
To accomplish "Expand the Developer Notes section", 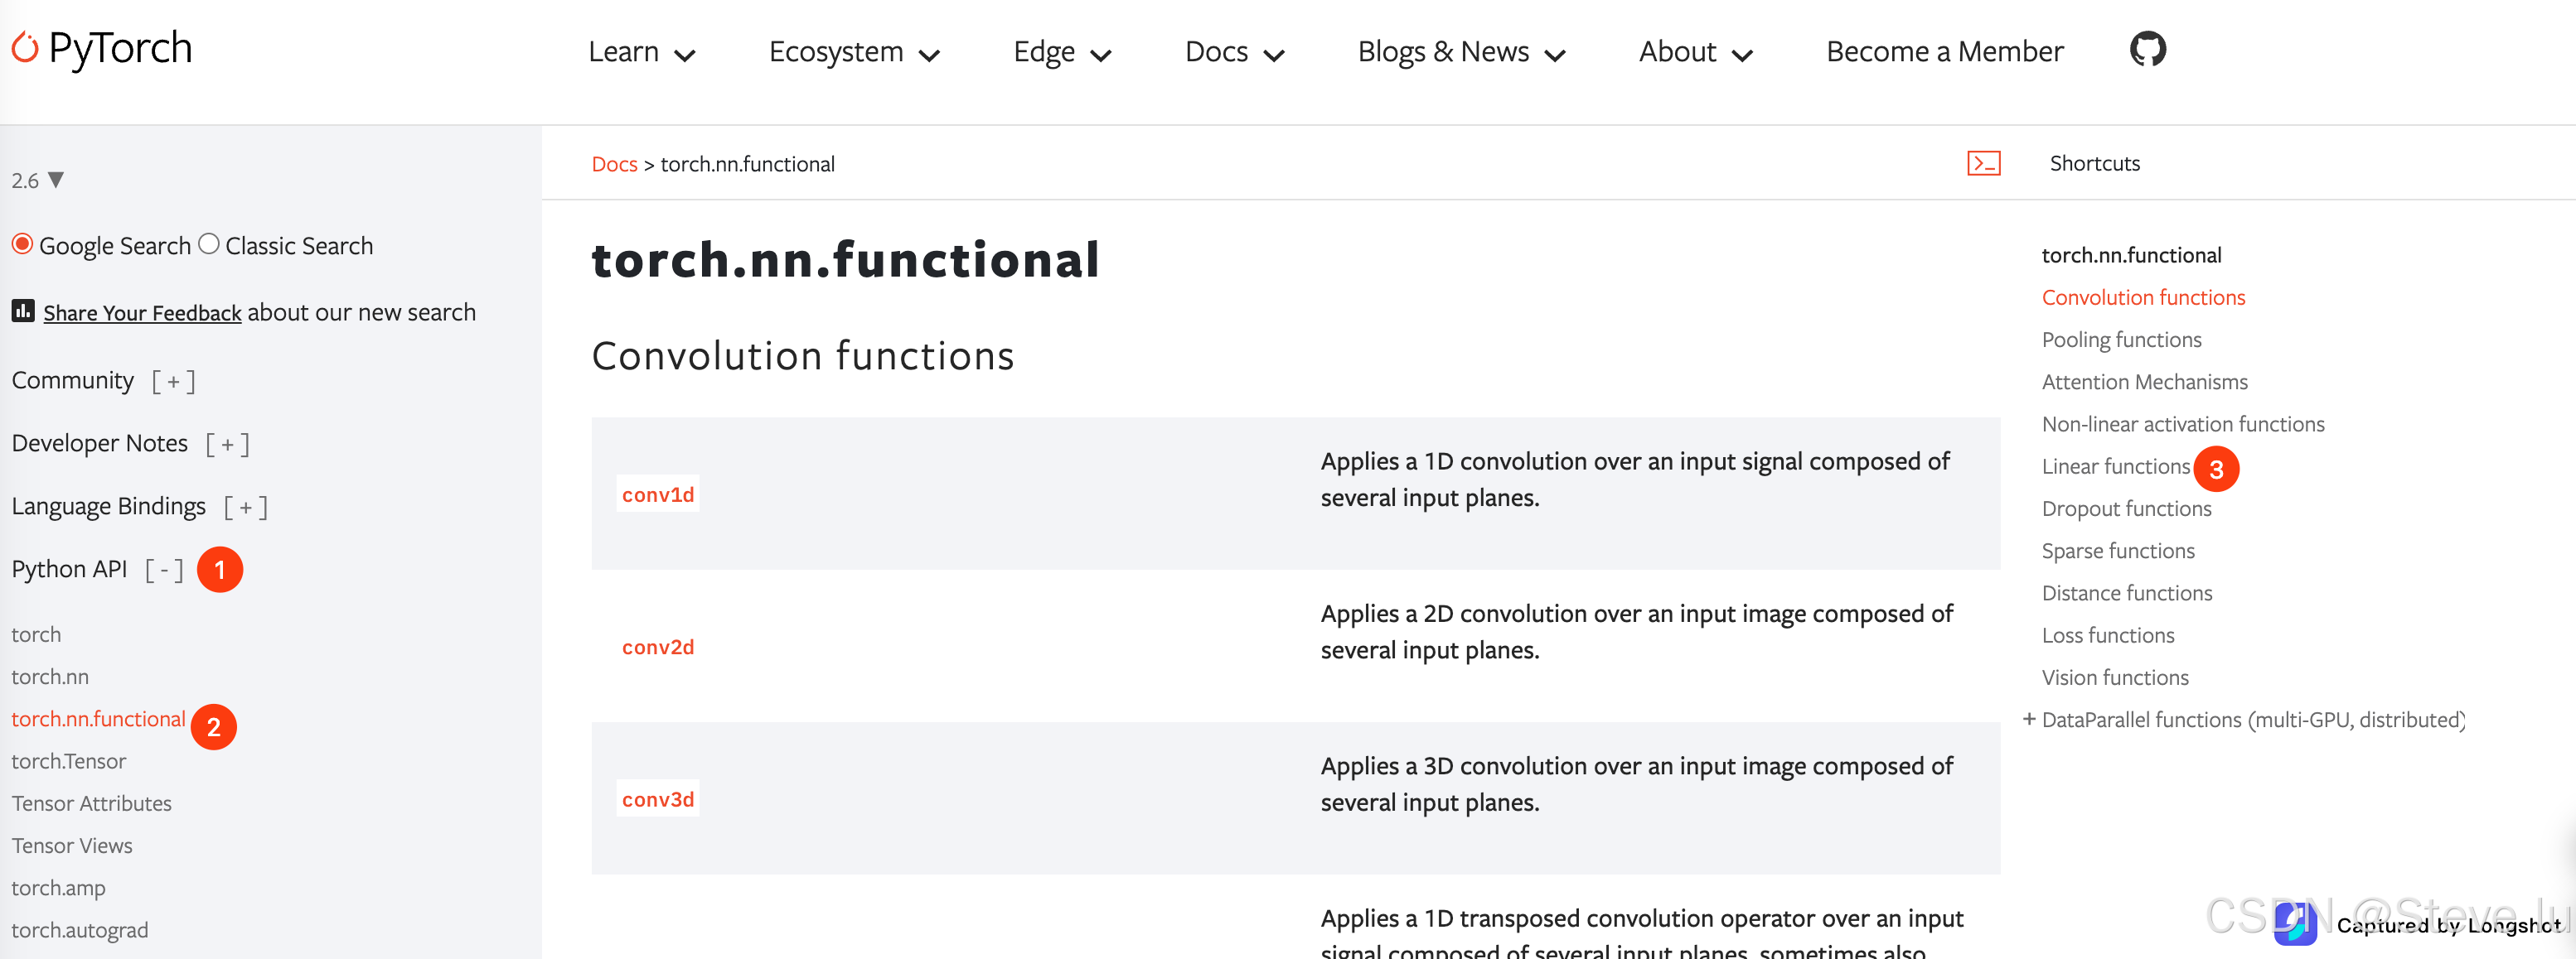I will pyautogui.click(x=227, y=445).
